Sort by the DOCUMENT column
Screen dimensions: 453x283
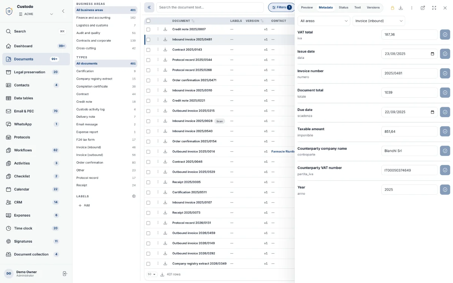[183, 21]
